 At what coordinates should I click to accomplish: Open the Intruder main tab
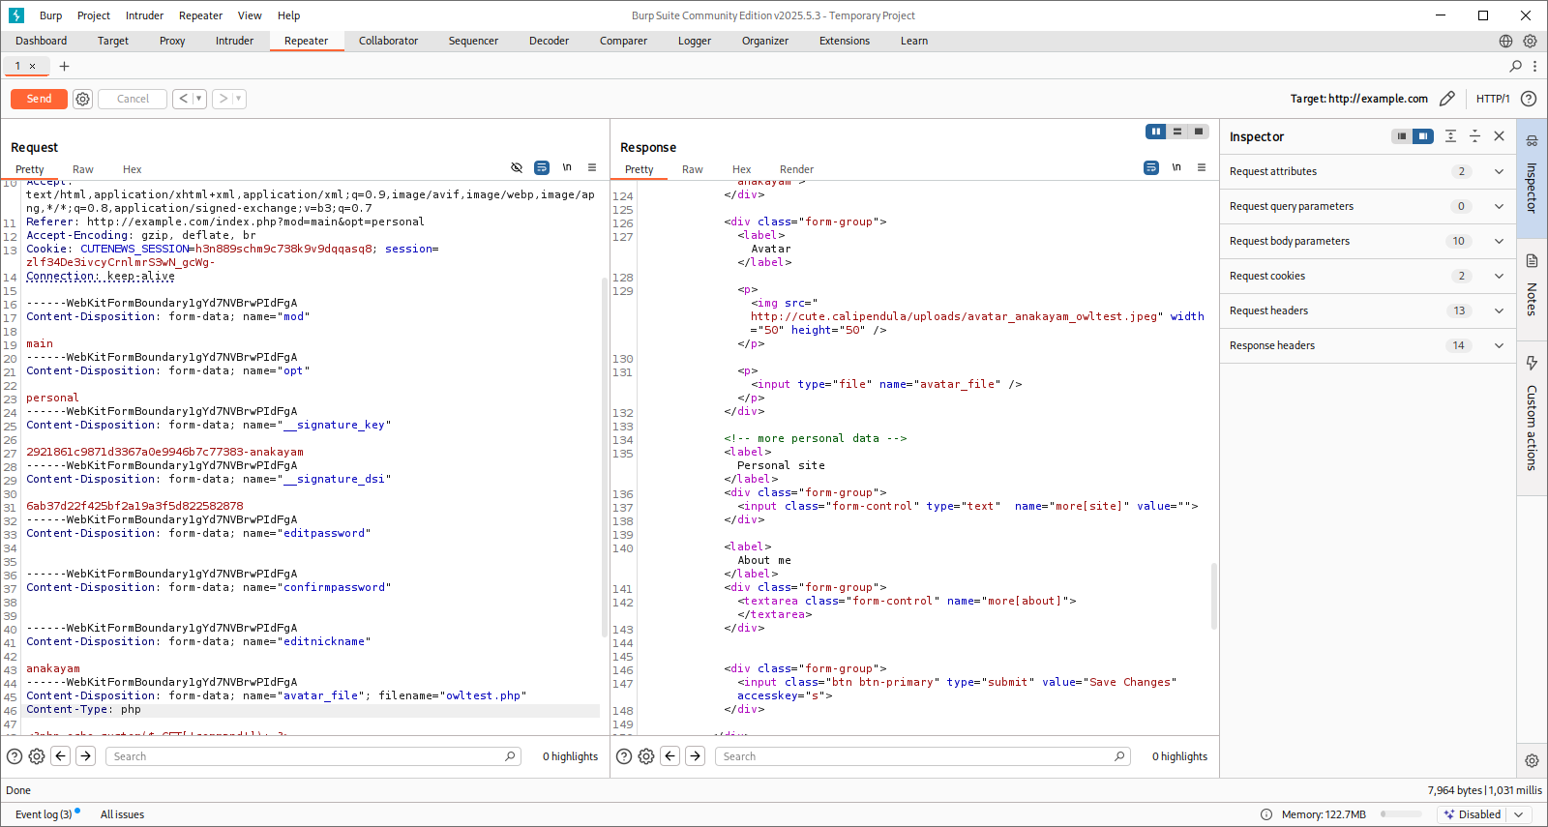pos(234,41)
